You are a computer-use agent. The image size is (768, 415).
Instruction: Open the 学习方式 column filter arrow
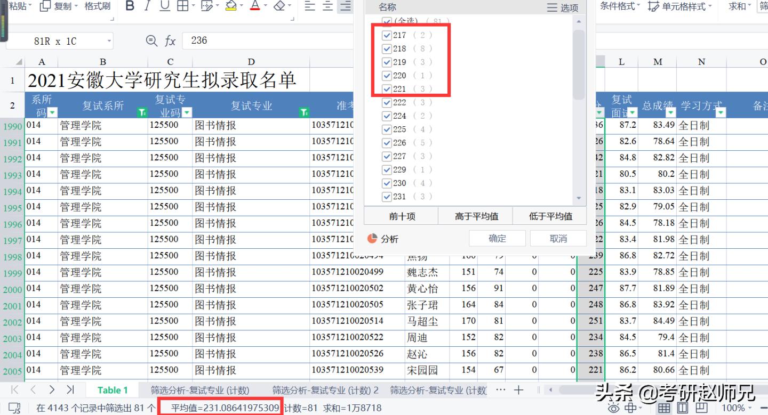pyautogui.click(x=721, y=112)
